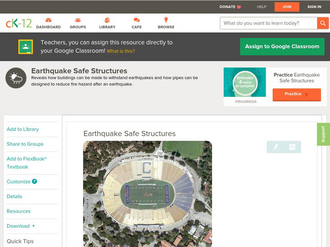Click the search input field

coord(268,23)
